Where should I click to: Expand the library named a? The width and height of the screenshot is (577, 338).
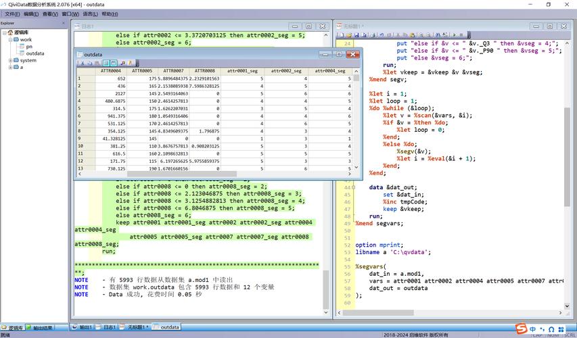point(10,67)
